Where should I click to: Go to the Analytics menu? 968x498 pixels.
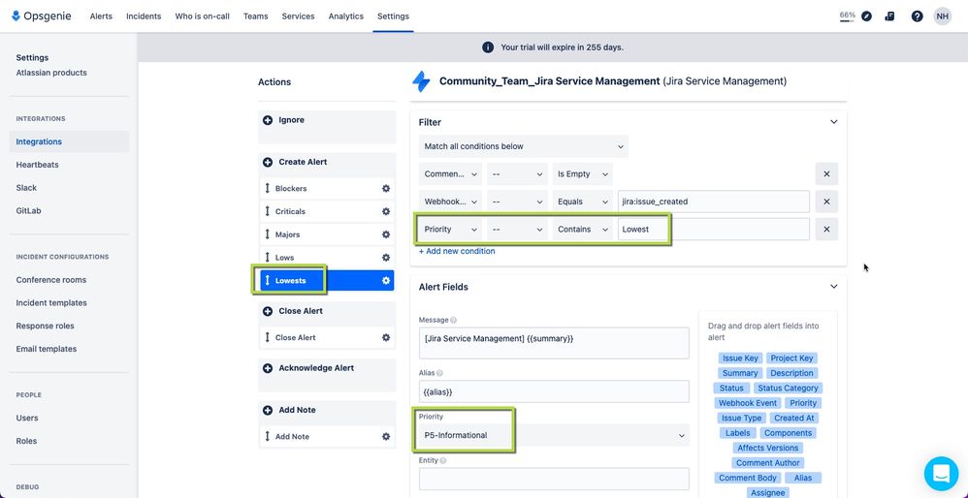[345, 16]
